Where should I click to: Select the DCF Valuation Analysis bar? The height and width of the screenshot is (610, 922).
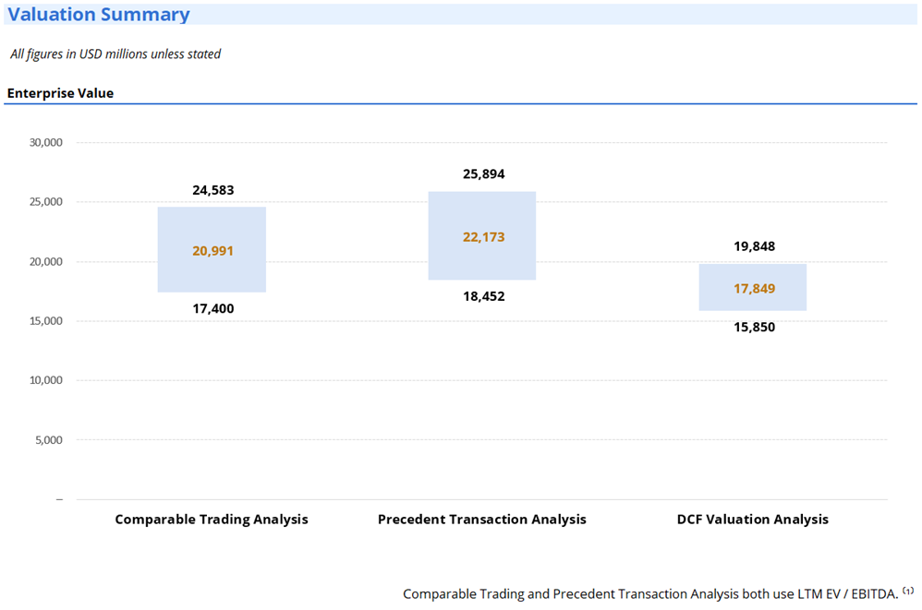[x=753, y=273]
